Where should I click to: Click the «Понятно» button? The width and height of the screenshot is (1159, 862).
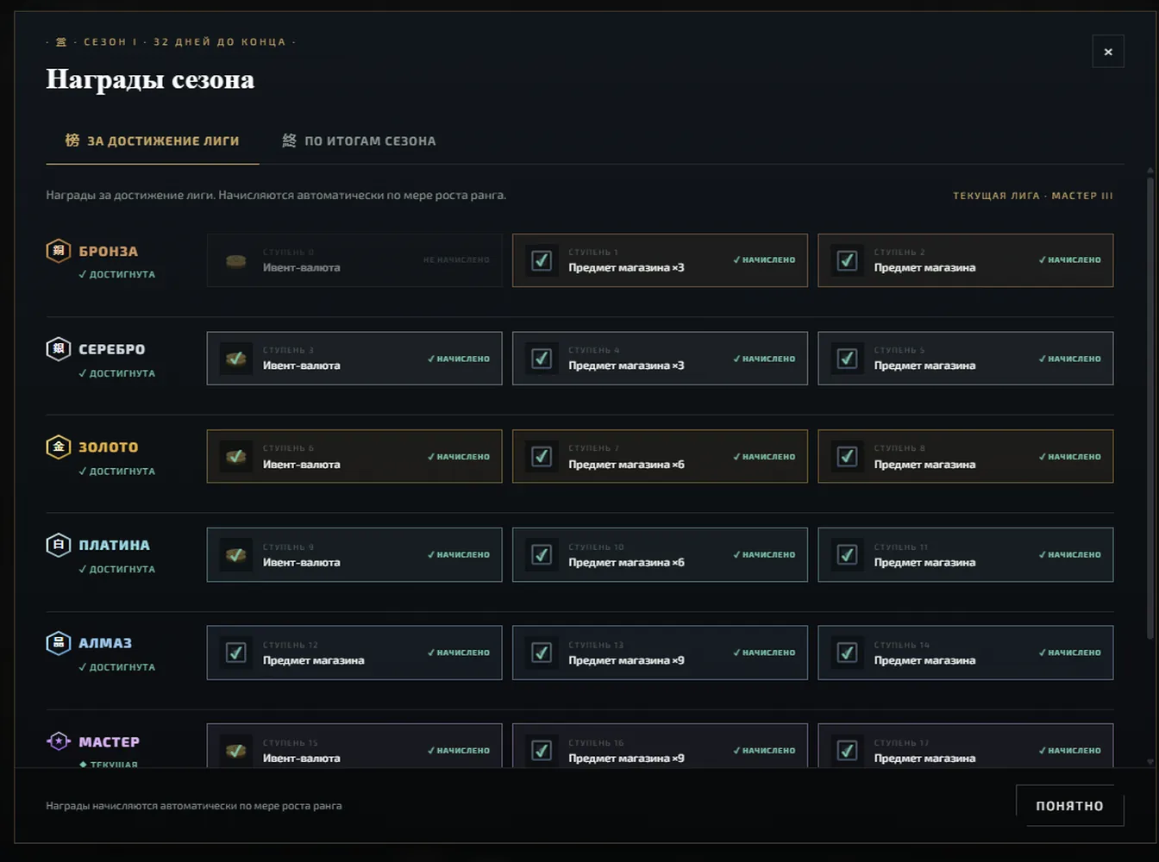coord(1069,805)
